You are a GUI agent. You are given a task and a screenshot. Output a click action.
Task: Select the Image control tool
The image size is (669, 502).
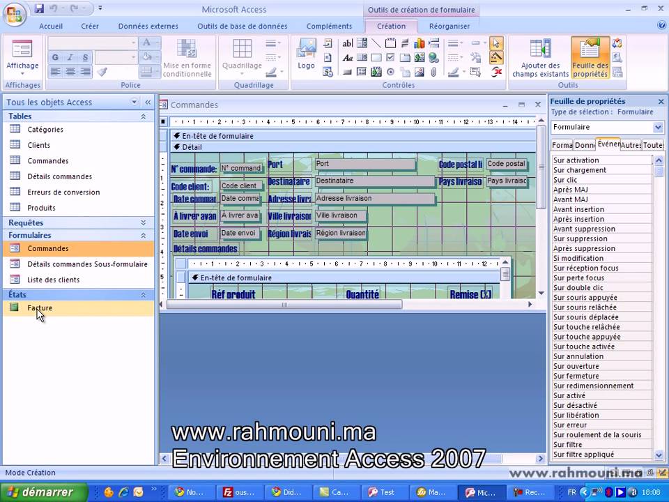[419, 72]
